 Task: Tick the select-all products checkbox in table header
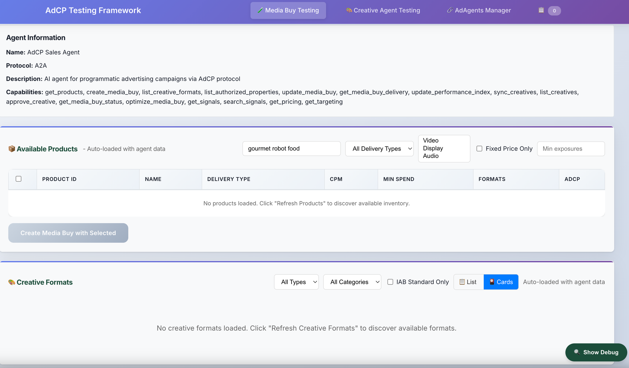coord(19,179)
